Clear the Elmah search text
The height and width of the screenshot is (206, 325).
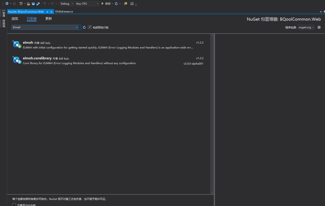76,27
